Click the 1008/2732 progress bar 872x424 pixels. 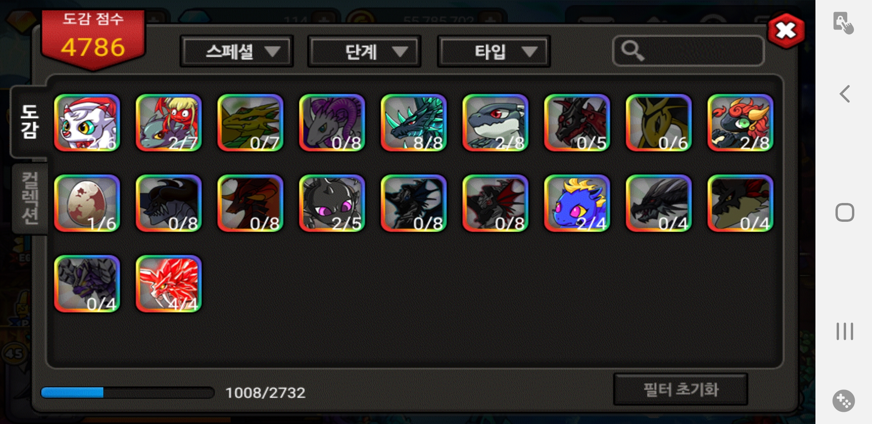coord(128,393)
